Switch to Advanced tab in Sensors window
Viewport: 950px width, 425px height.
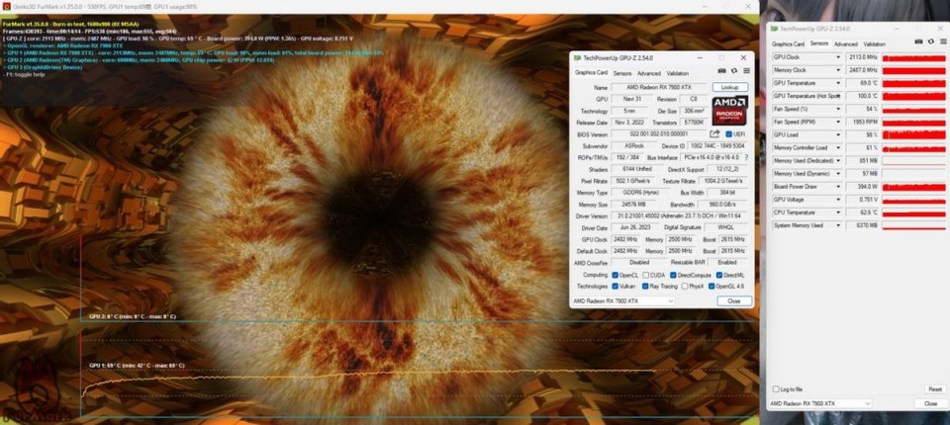(846, 44)
